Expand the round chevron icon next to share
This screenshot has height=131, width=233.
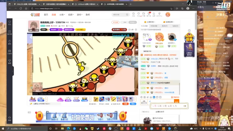click(x=136, y=30)
